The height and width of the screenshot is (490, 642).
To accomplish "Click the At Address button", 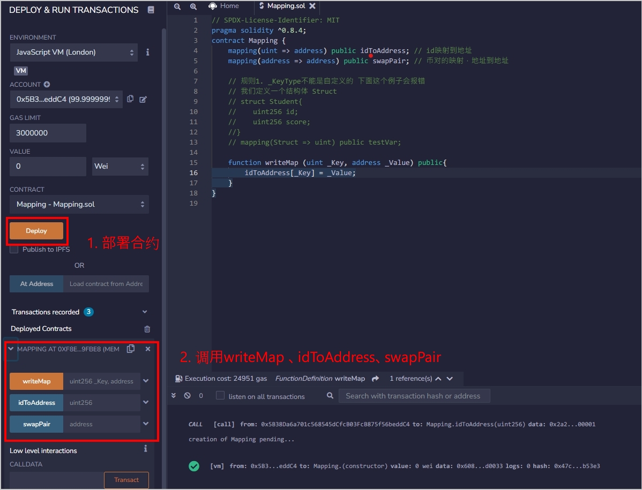I will click(x=36, y=284).
